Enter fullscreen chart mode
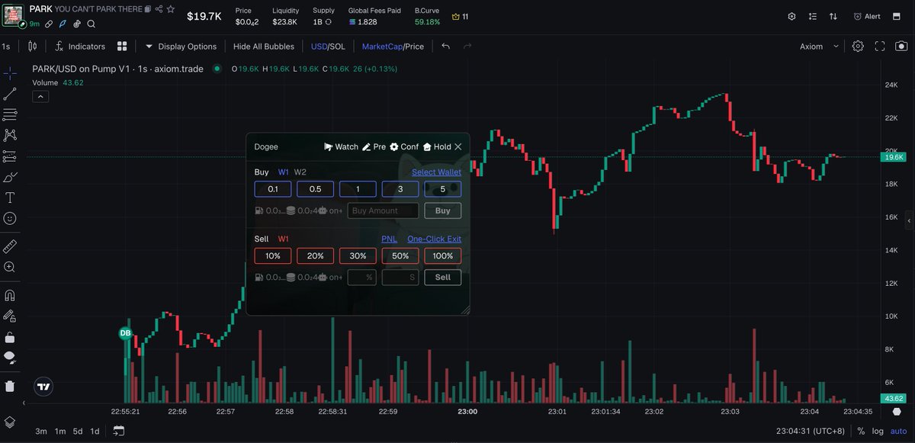The image size is (915, 443). [879, 47]
